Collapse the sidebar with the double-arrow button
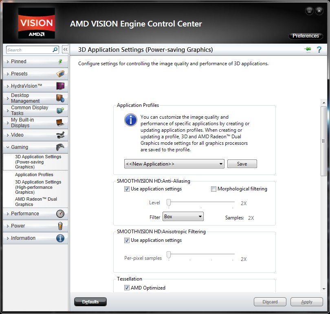The width and height of the screenshot is (330, 314). click(65, 49)
